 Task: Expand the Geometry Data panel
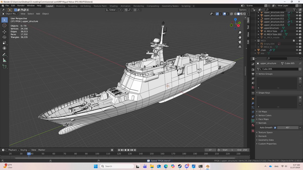coord(266,140)
